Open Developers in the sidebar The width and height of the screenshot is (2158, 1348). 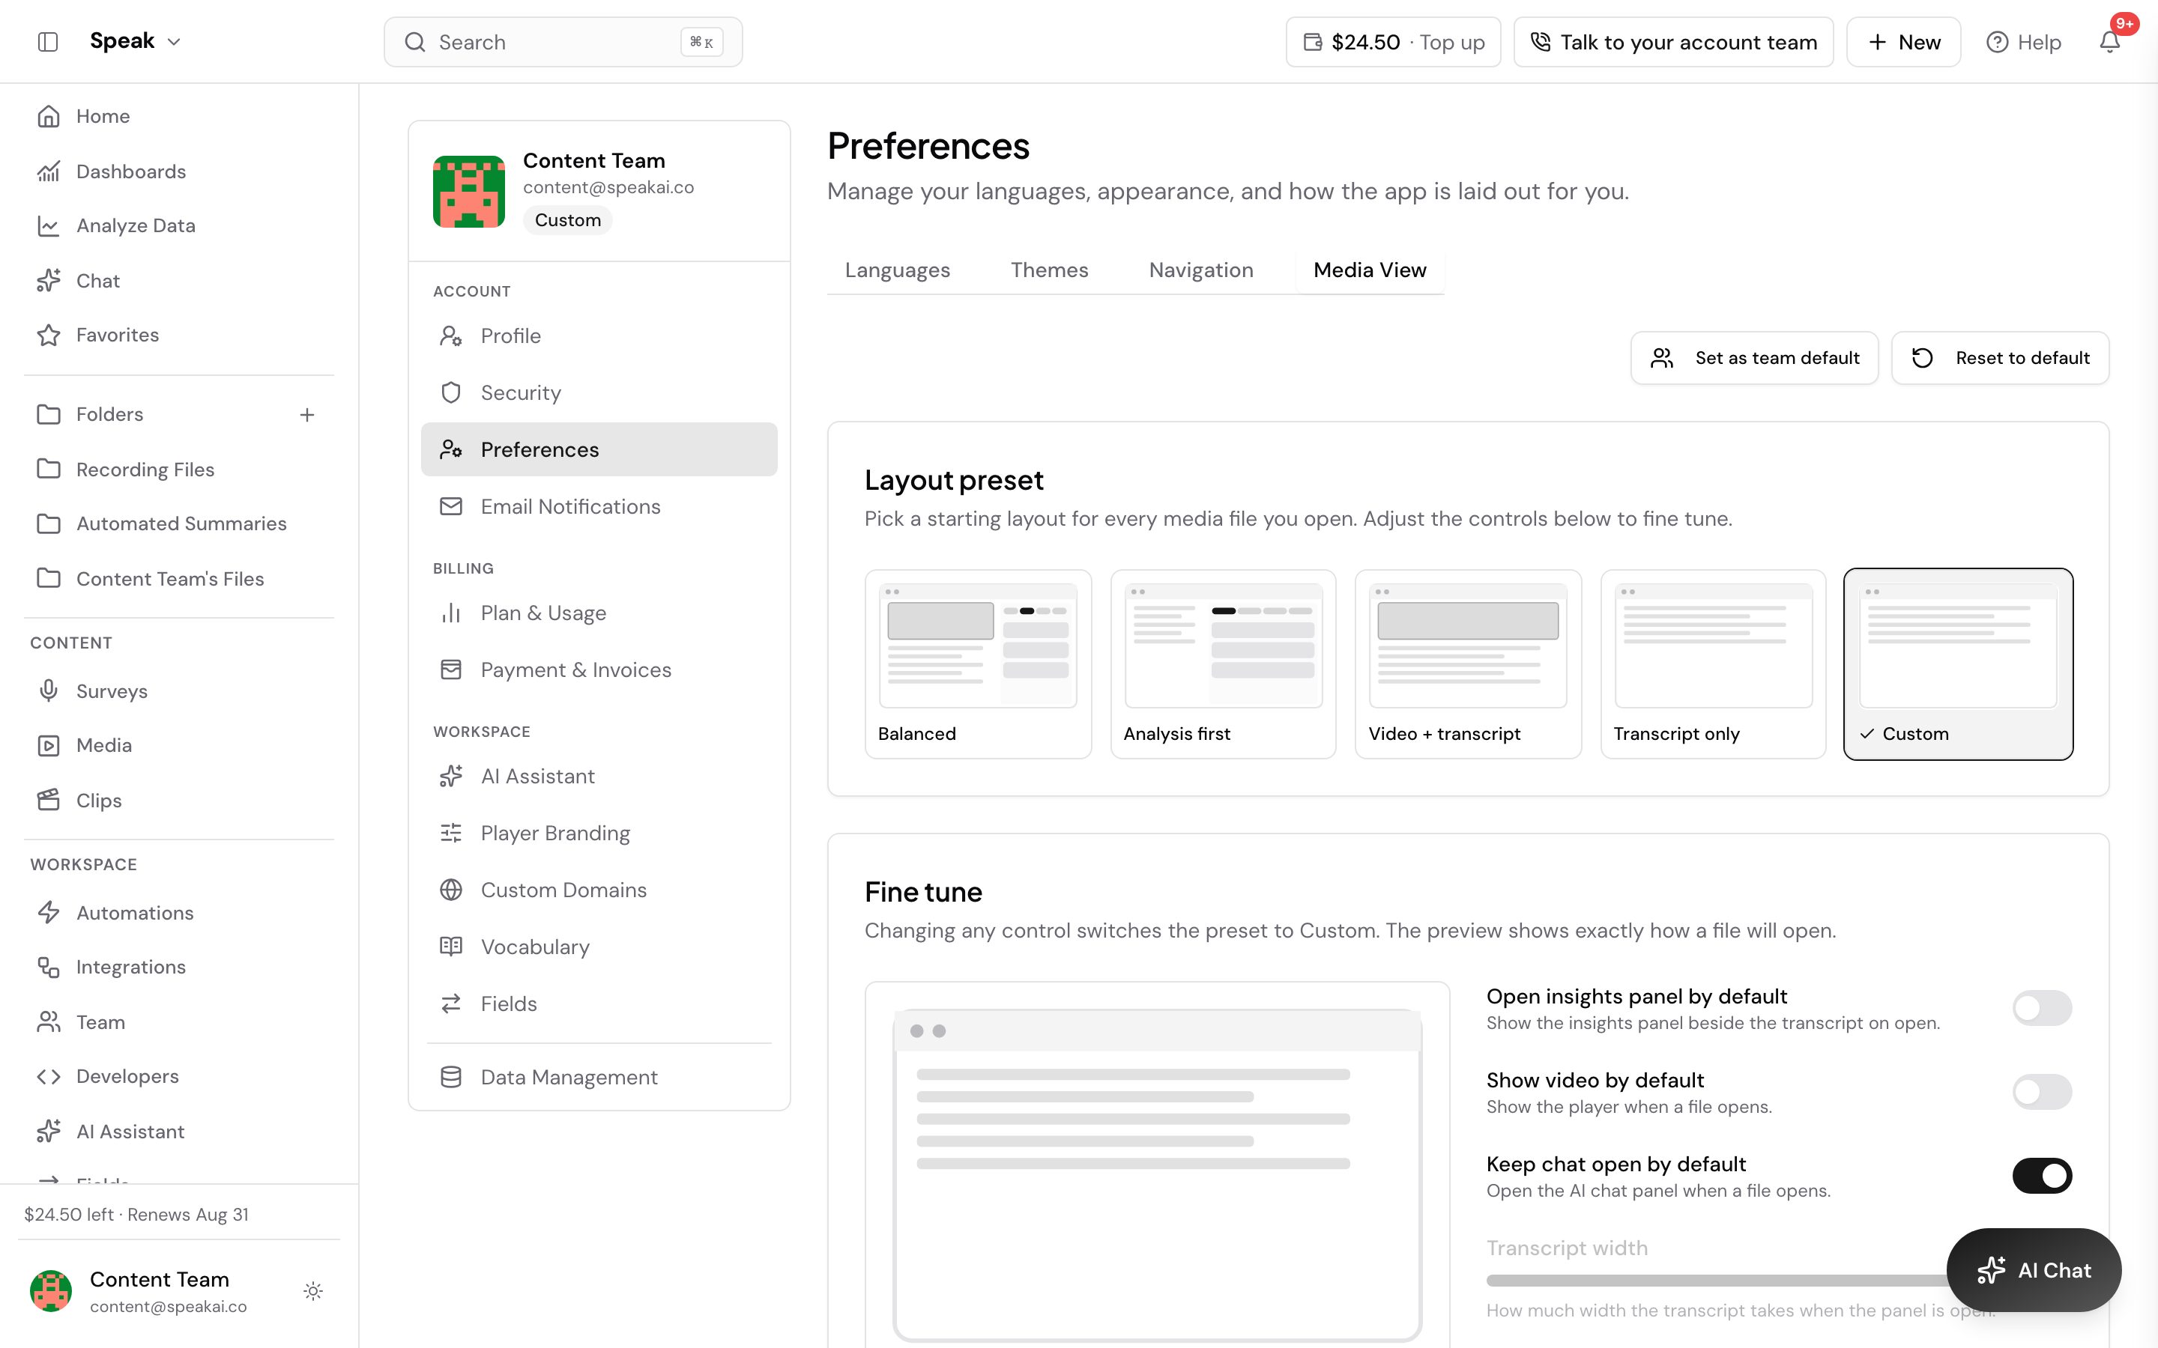(178, 1076)
